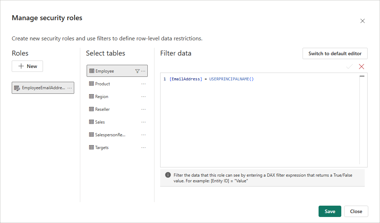Open more options for Targets table
This screenshot has width=380, height=223.
143,147
